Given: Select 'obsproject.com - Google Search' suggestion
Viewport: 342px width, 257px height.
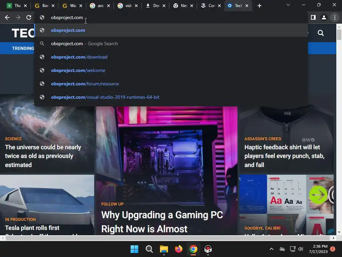Looking at the screenshot, I should [171, 44].
